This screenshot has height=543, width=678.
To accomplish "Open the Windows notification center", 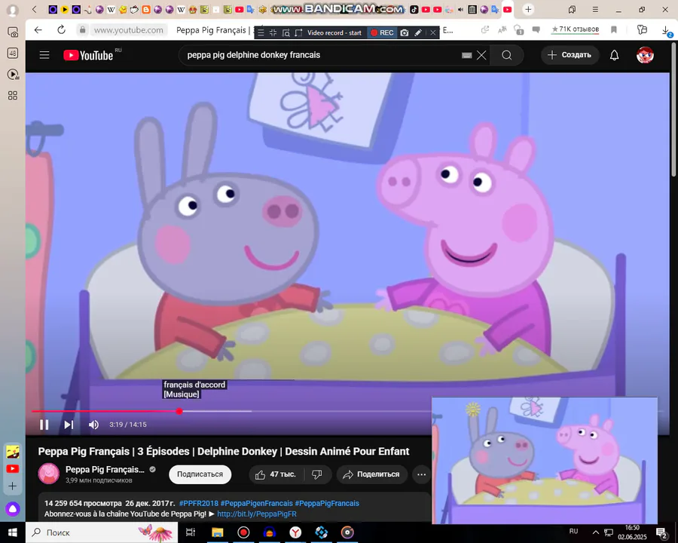I will coord(661,532).
